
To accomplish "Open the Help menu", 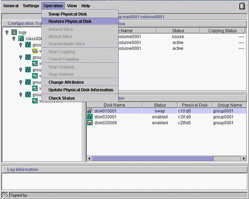I will (86, 6).
